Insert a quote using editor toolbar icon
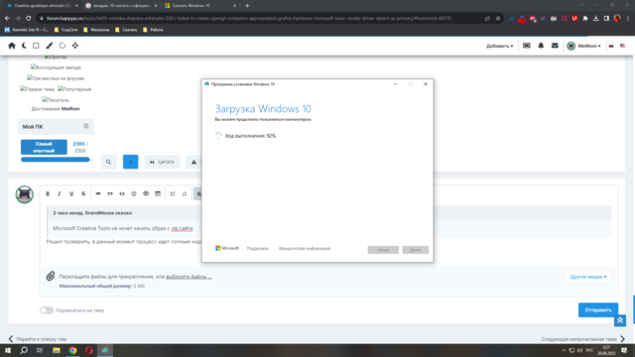Image resolution: width=635 pixels, height=357 pixels. [x=110, y=194]
